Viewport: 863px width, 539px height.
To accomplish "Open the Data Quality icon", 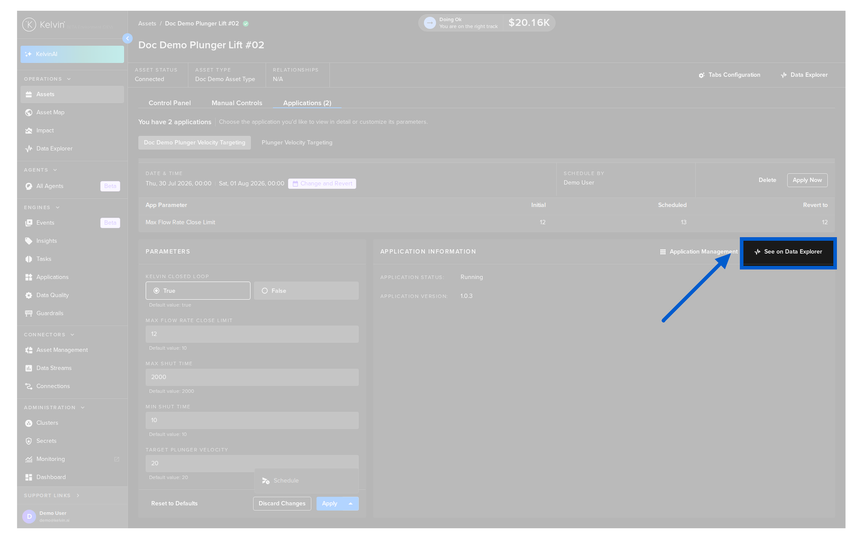I will tap(29, 296).
